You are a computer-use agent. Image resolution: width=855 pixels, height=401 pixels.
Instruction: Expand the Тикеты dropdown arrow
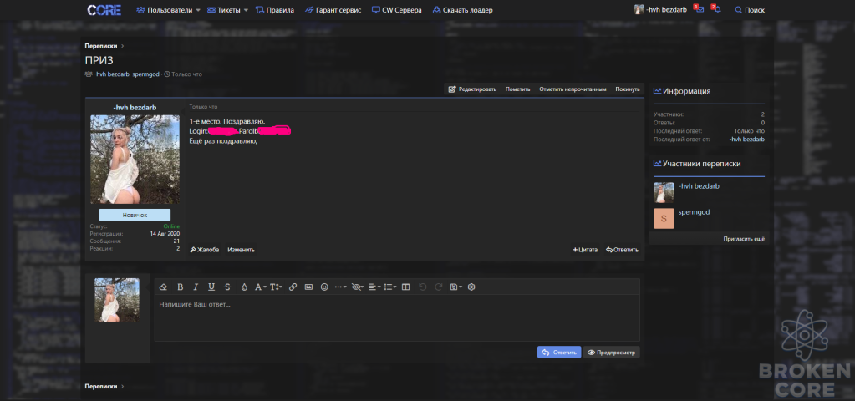pyautogui.click(x=246, y=10)
